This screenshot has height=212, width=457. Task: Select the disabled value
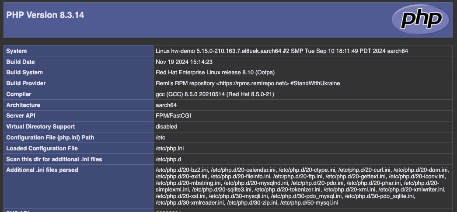point(167,127)
